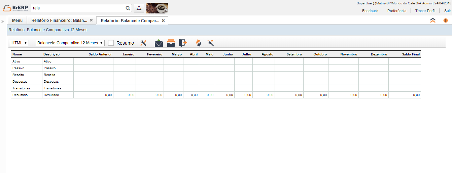Click the Nome column header
The height and width of the screenshot is (173, 452).
pyautogui.click(x=17, y=54)
